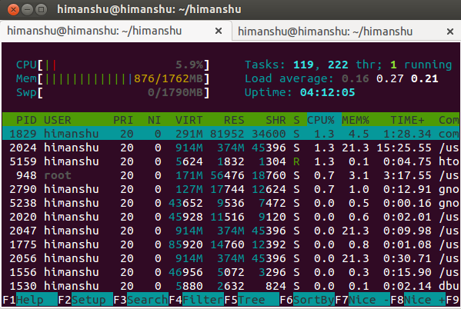Activate the F3 Search function
The image size is (461, 309).
[141, 300]
